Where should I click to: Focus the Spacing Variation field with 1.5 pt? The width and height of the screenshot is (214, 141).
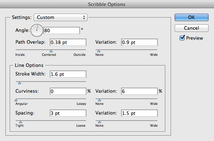coord(139,113)
